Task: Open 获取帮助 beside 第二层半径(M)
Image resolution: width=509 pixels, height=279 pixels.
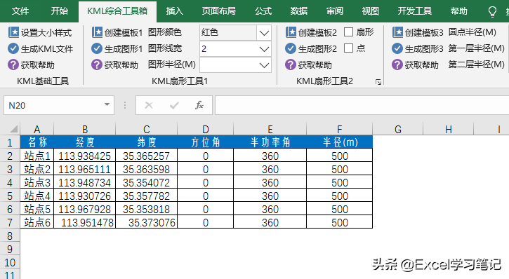Action: [x=415, y=64]
